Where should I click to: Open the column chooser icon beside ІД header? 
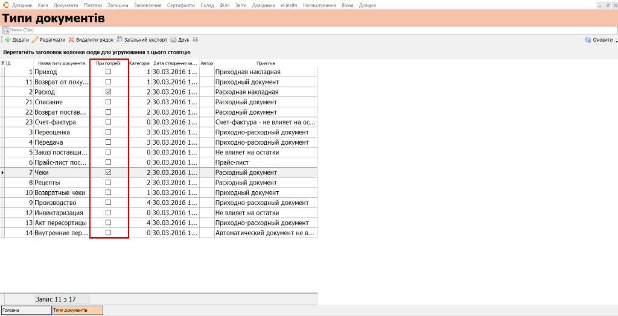(x=2, y=63)
